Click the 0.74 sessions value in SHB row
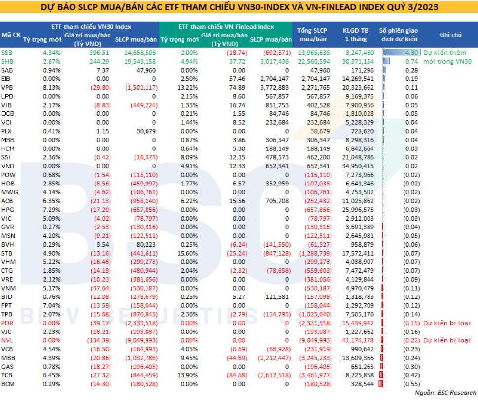The image size is (478, 406). 411,62
